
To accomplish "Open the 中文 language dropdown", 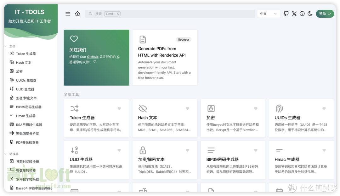I will [x=269, y=14].
